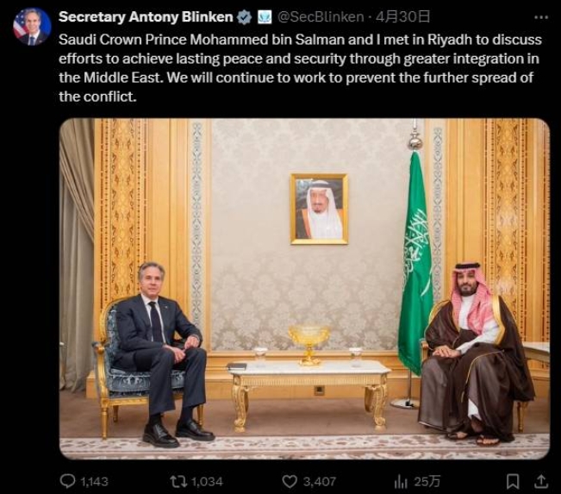Click the 1,143 replies count
This screenshot has width=561, height=494.
click(x=94, y=481)
